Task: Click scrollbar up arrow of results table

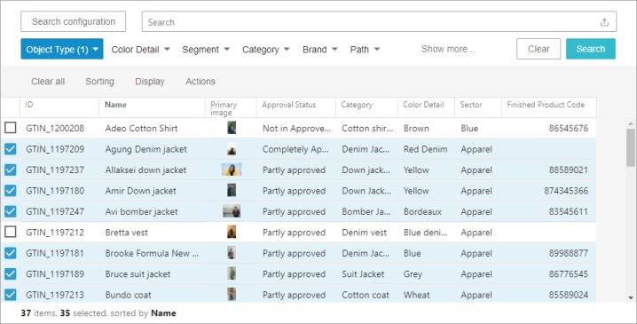Action: [x=631, y=123]
